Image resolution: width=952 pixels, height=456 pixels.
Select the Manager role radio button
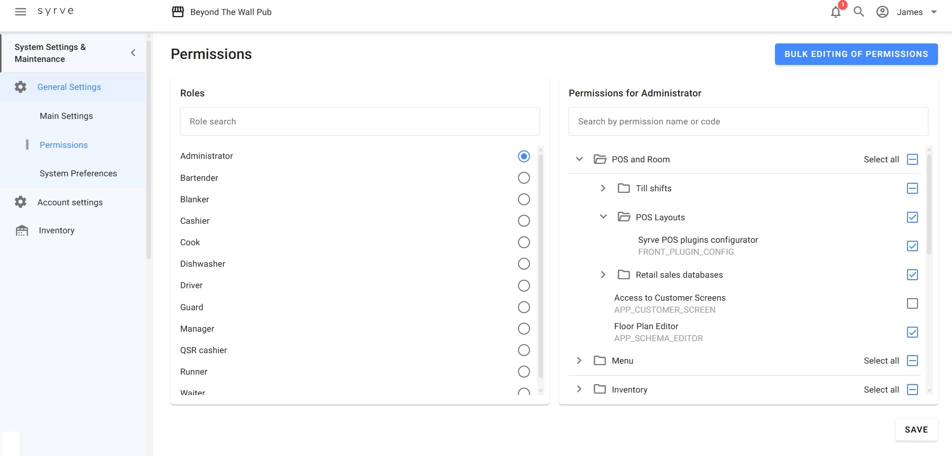[523, 329]
